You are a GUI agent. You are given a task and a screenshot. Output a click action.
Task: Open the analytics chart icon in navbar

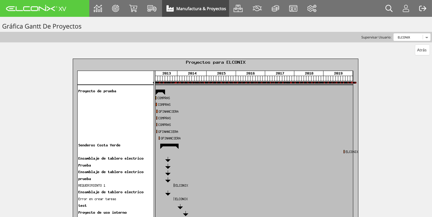point(98,8)
